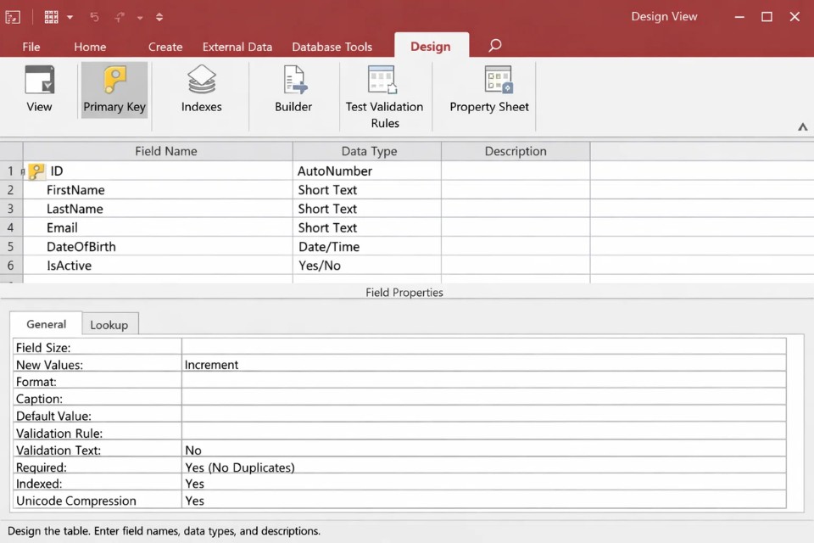Click the Indexed property value field
This screenshot has width=814, height=543.
[x=483, y=484]
